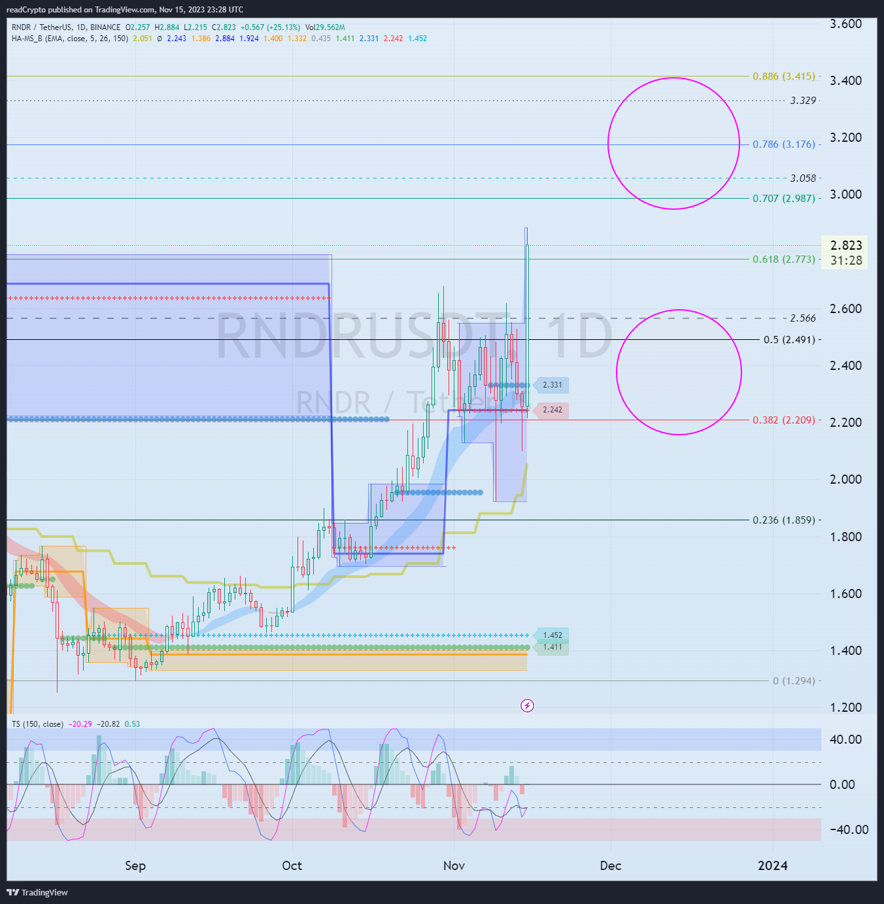Click the dashed cyan line label 3.058

[803, 178]
